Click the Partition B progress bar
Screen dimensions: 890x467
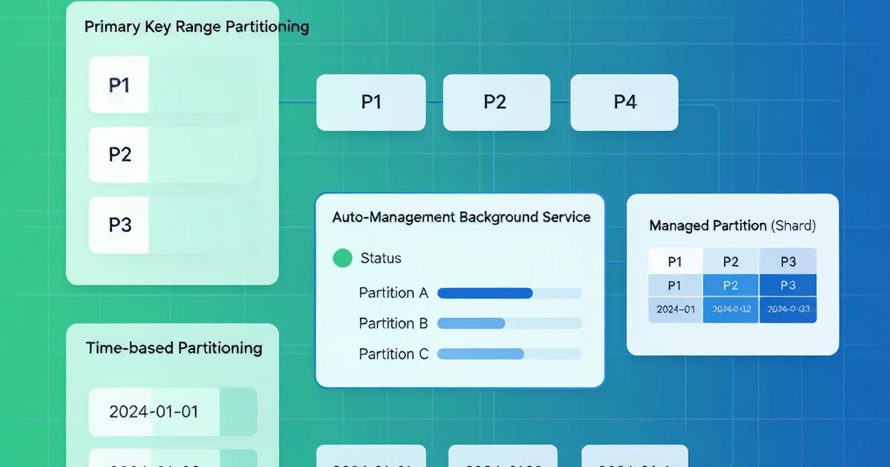(510, 323)
